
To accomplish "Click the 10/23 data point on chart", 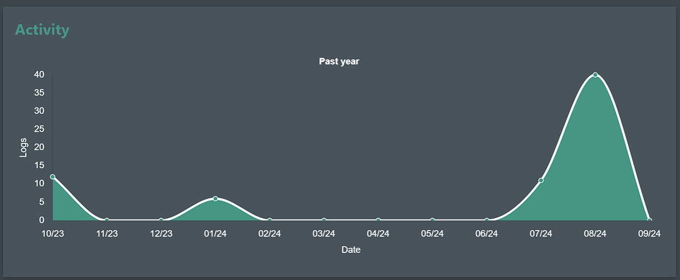I will (53, 177).
